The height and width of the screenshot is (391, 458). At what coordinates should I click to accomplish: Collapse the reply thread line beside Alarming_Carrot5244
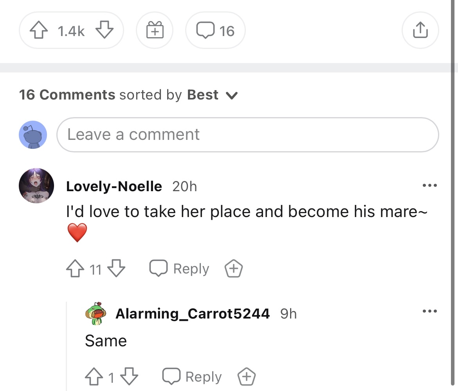click(67, 346)
